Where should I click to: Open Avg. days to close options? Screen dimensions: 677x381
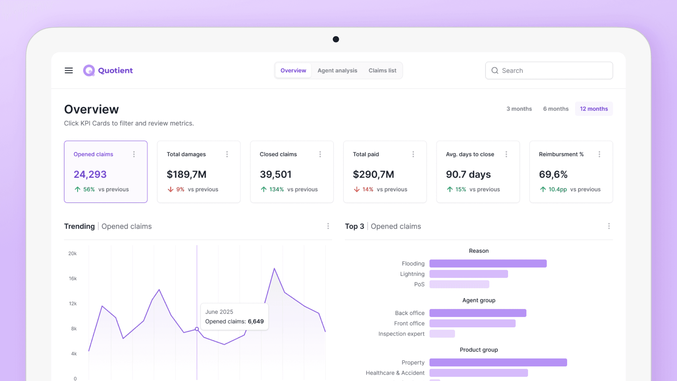506,154
